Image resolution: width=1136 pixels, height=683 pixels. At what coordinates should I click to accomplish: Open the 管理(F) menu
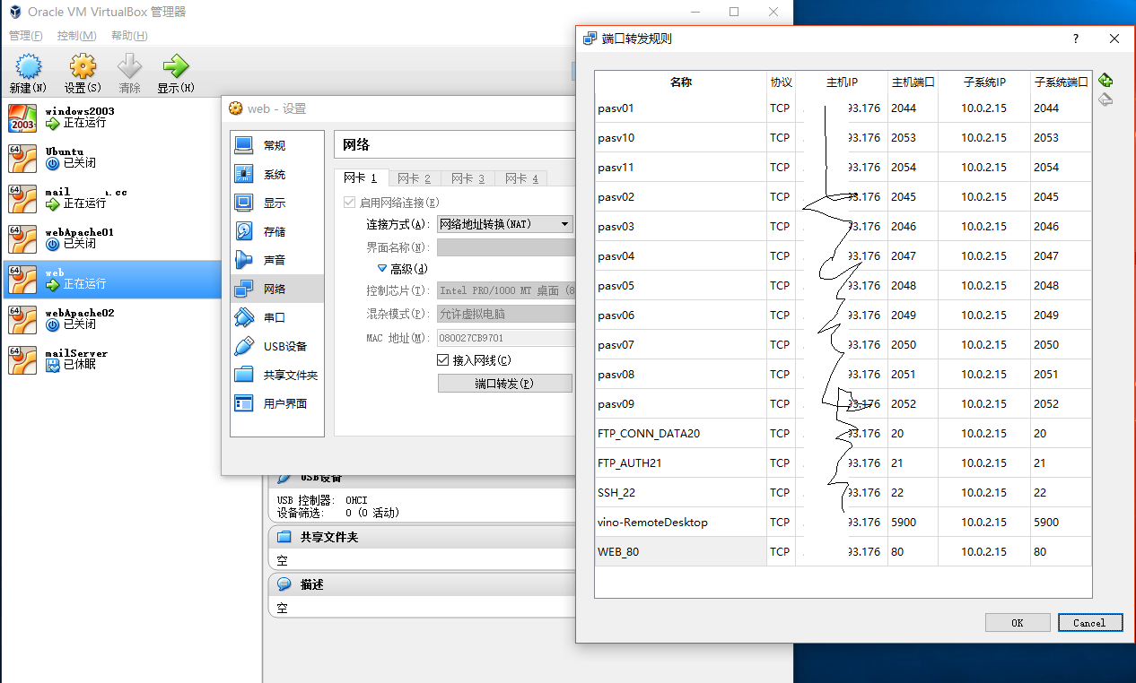coord(25,36)
